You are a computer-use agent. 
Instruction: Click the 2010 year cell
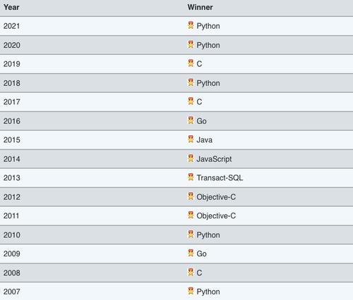12,235
